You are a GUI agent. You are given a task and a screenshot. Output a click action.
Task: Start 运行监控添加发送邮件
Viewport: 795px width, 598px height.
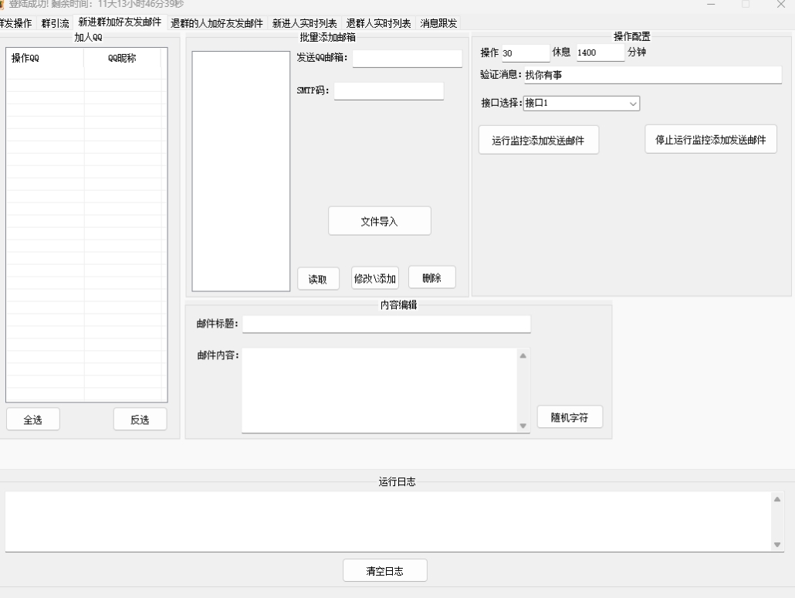click(x=538, y=140)
